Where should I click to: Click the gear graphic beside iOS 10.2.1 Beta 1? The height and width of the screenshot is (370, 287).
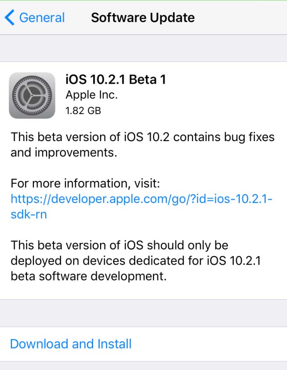32,94
